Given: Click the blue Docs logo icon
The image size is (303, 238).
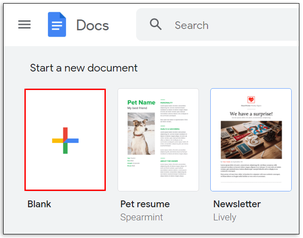Looking at the screenshot, I should (x=57, y=24).
